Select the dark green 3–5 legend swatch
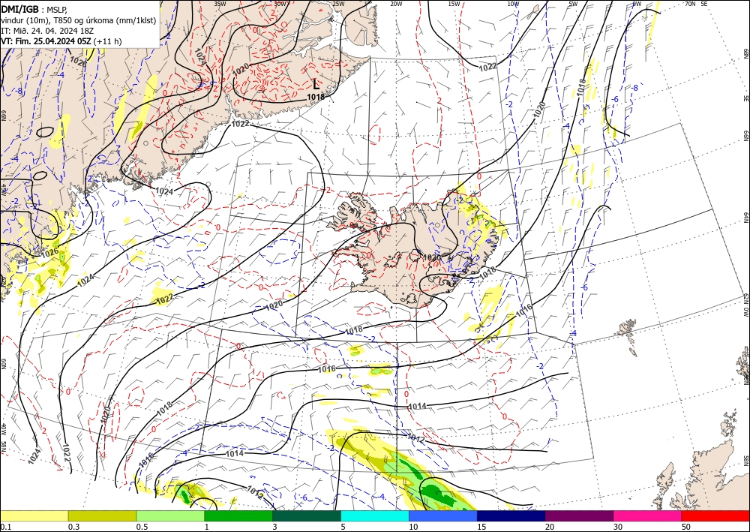Image resolution: width=750 pixels, height=532 pixels. (x=307, y=515)
